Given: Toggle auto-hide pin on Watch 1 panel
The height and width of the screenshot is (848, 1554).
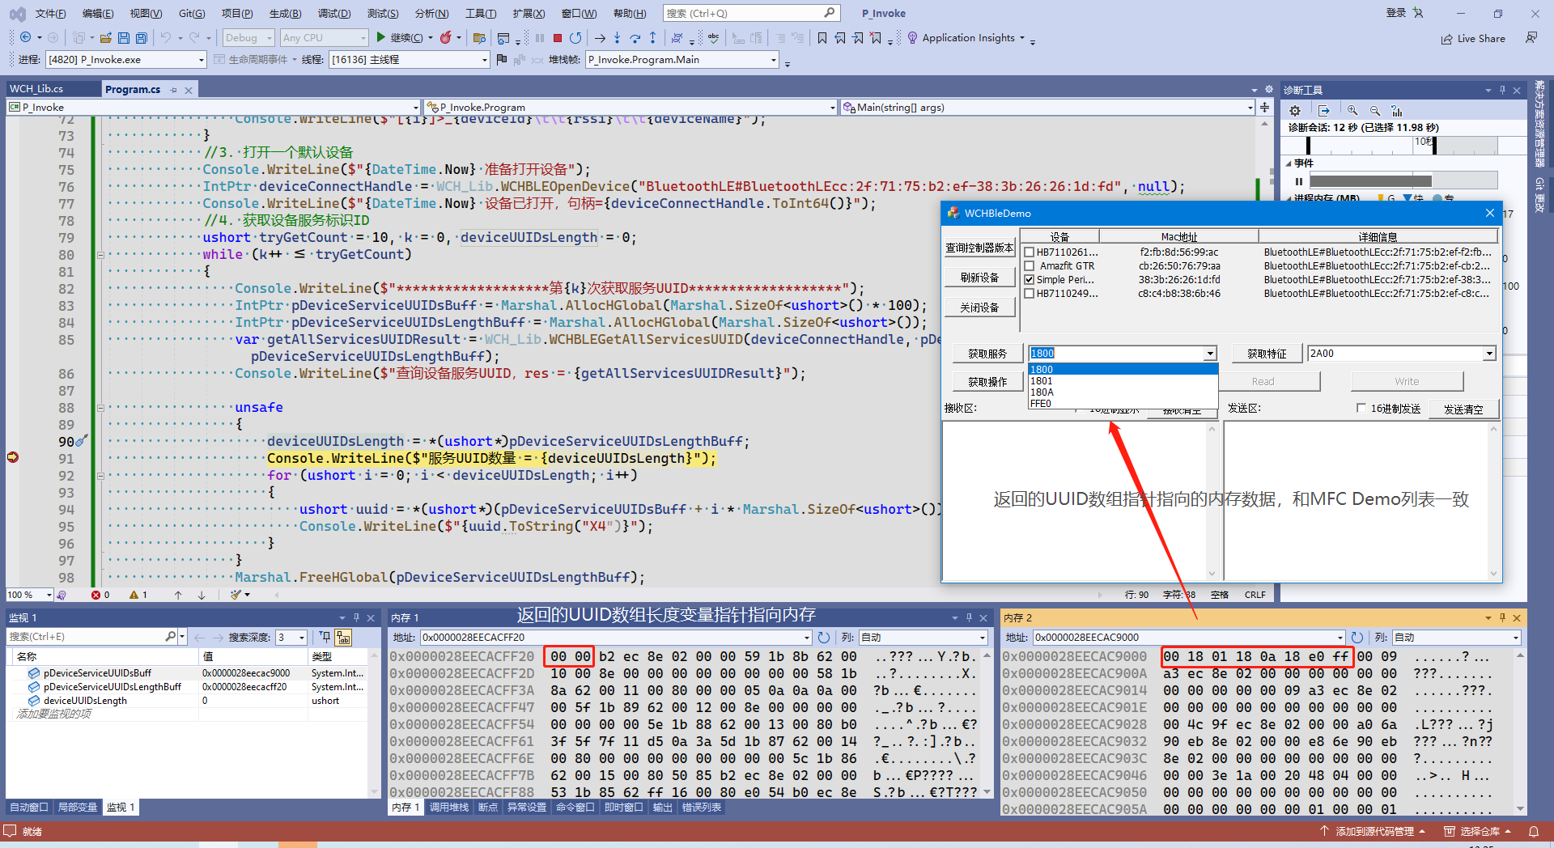Looking at the screenshot, I should [x=356, y=617].
